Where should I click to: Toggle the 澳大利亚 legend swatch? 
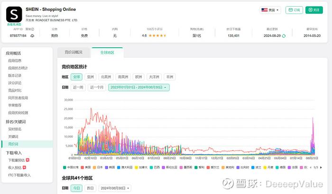(119, 168)
